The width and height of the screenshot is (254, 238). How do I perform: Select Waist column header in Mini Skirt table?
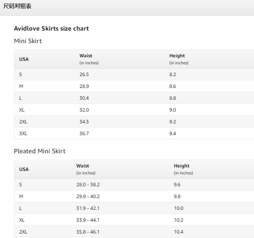[86, 56]
